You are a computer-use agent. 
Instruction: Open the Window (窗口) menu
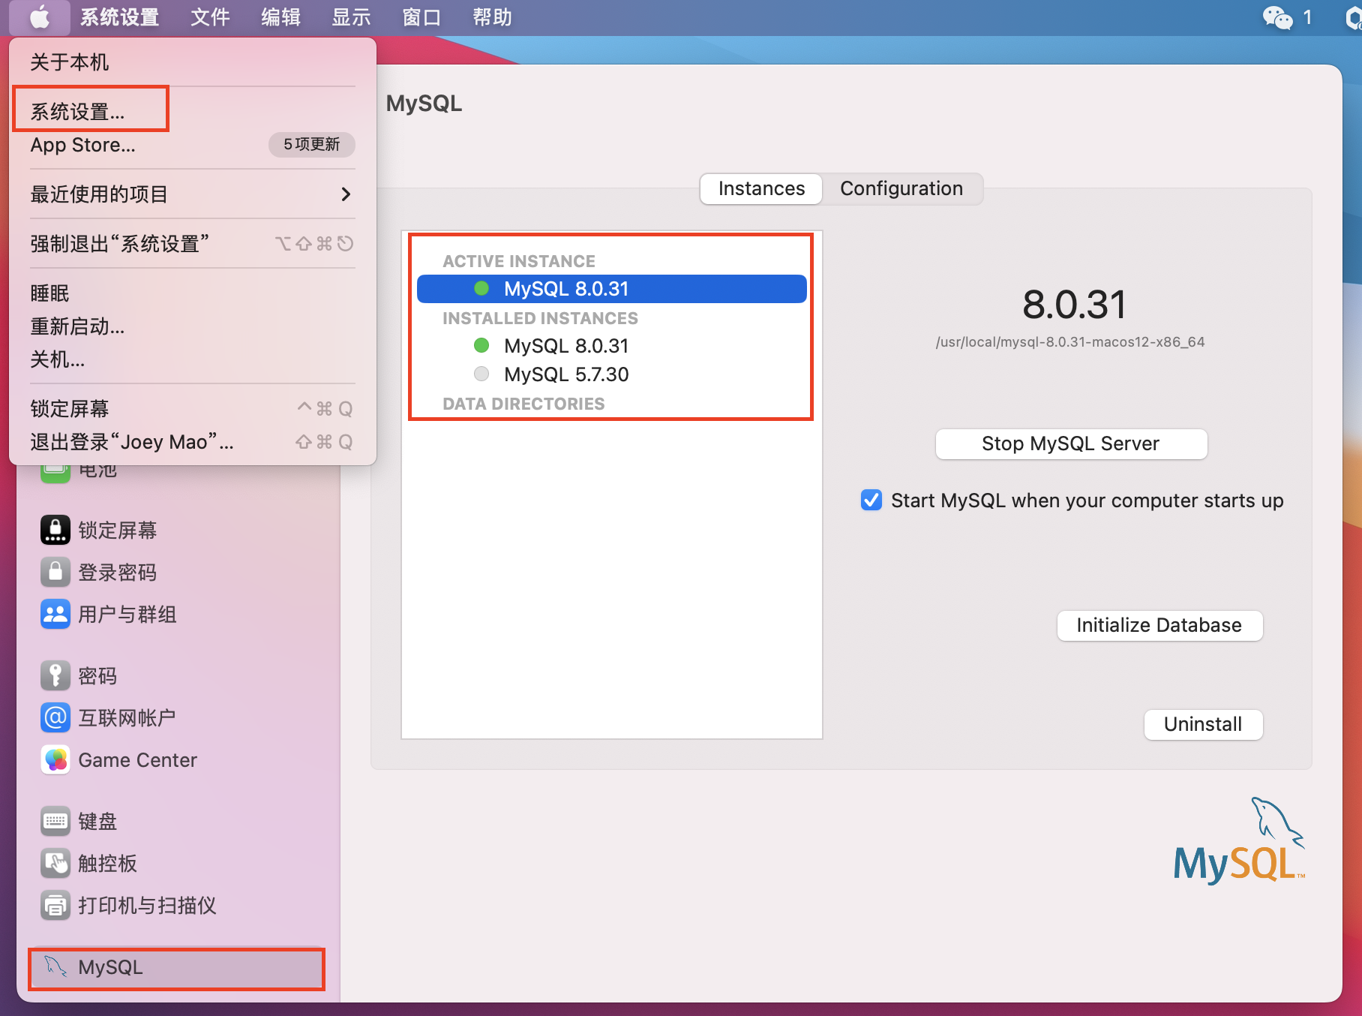pos(421,17)
